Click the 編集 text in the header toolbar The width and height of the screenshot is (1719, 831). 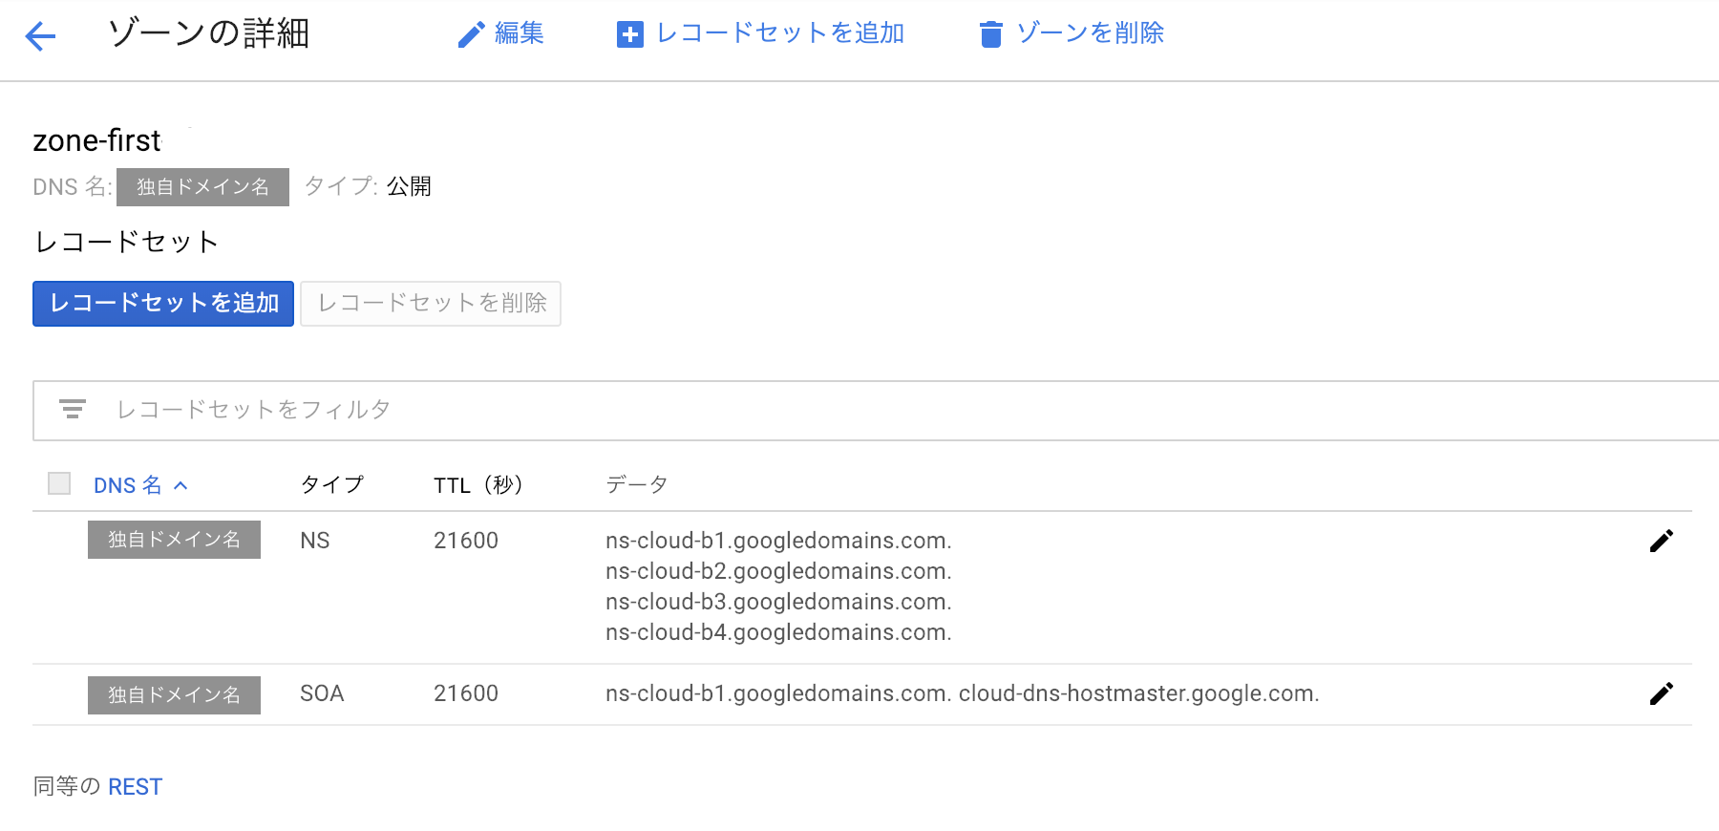(x=520, y=33)
